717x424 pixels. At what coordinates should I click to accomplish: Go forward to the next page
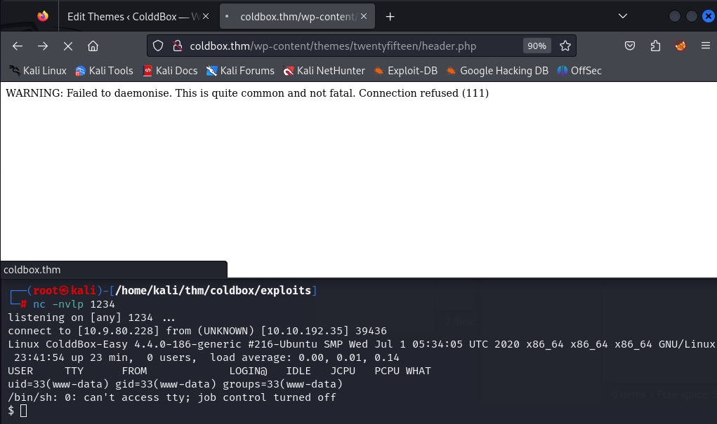coord(43,46)
